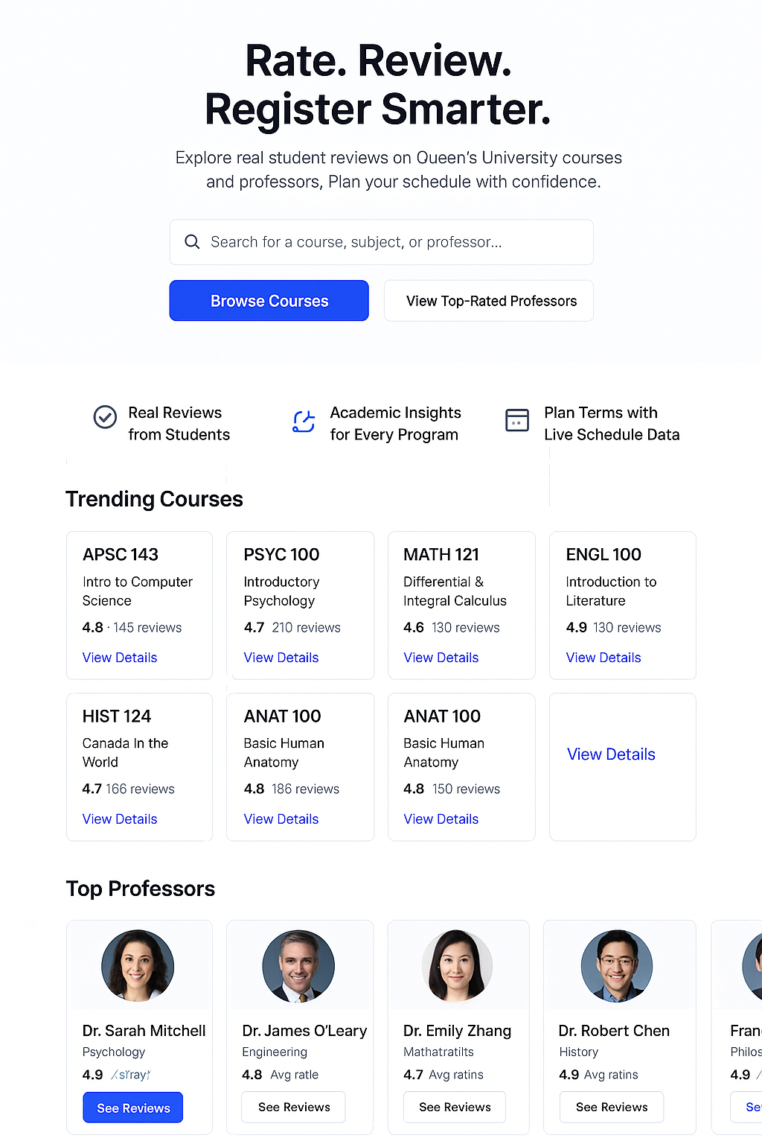762x1144 pixels.
Task: Click the calendar icon beside Plan Terms
Action: point(517,420)
